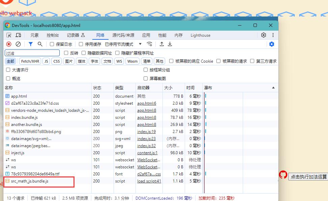Stop recording network log red button
The image size is (328, 201).
pos(9,44)
